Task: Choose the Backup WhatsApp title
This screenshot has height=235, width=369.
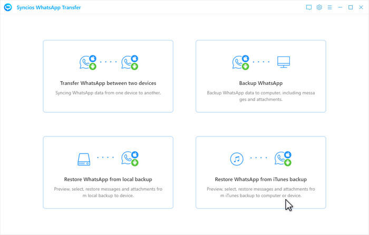Action: [261, 83]
